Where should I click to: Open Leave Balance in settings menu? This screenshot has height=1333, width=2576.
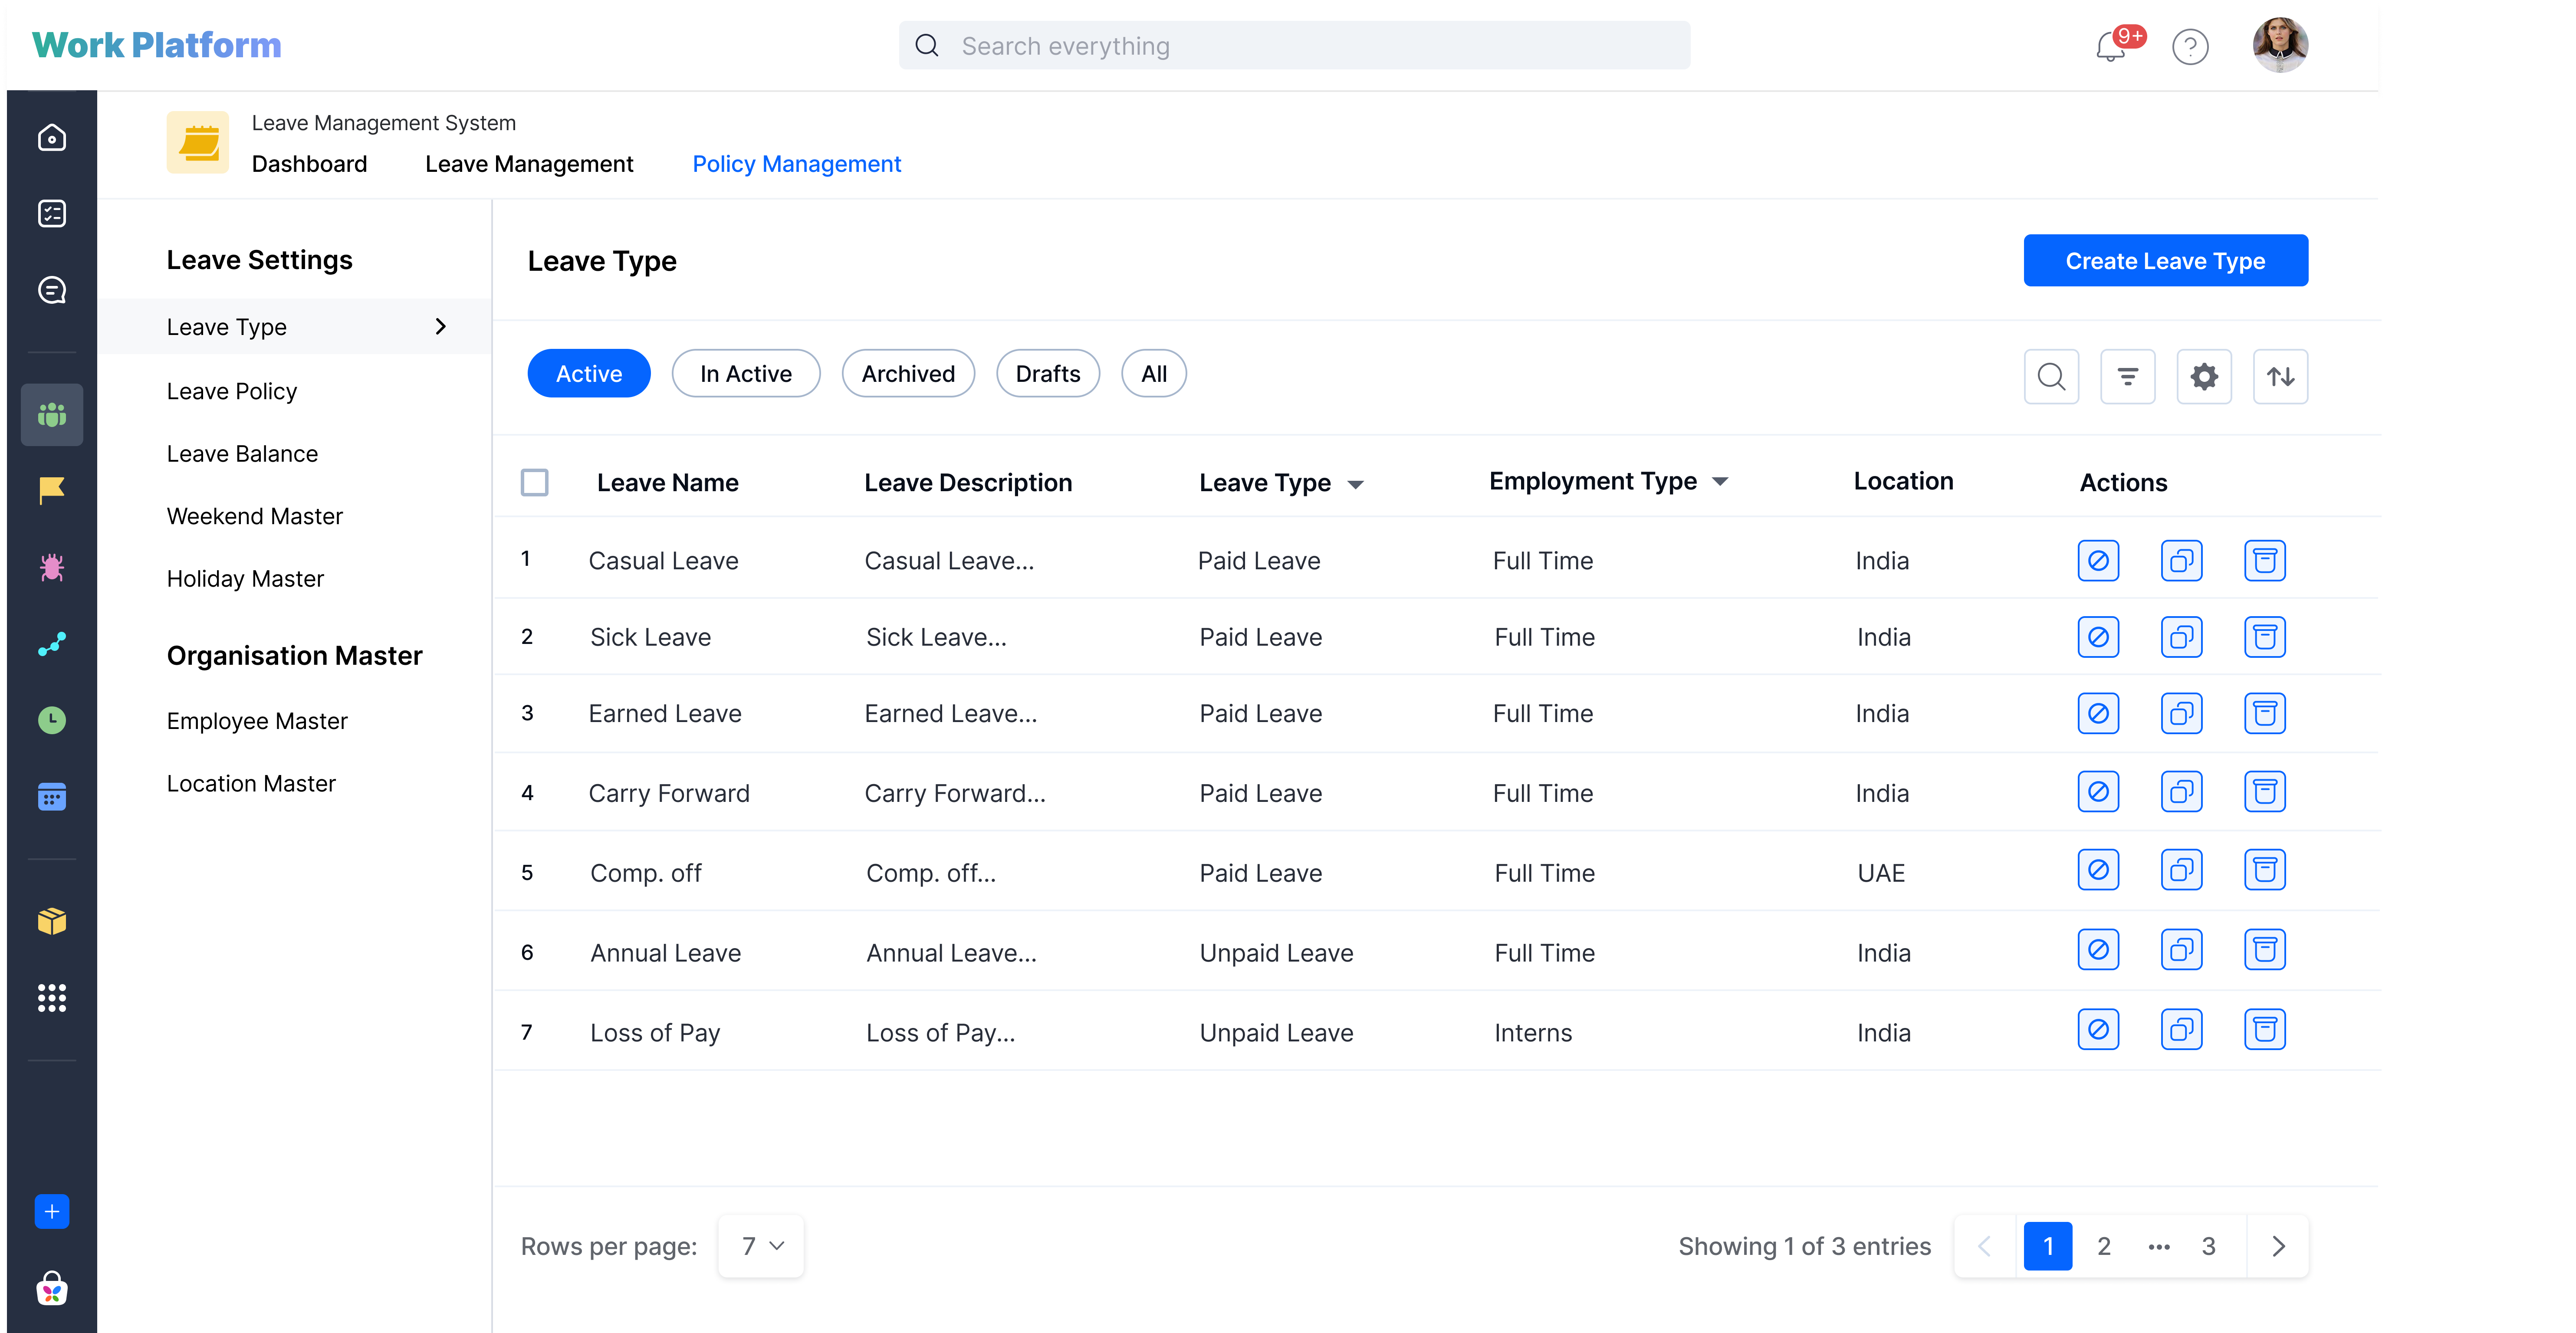242,453
